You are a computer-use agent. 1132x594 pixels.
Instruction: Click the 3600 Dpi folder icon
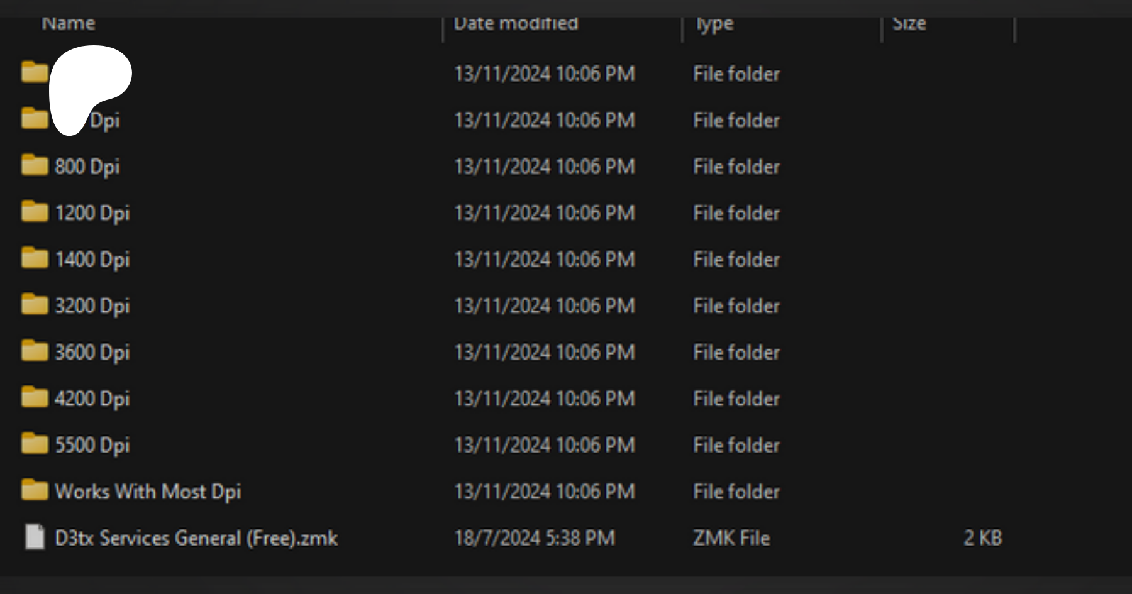pyautogui.click(x=35, y=351)
